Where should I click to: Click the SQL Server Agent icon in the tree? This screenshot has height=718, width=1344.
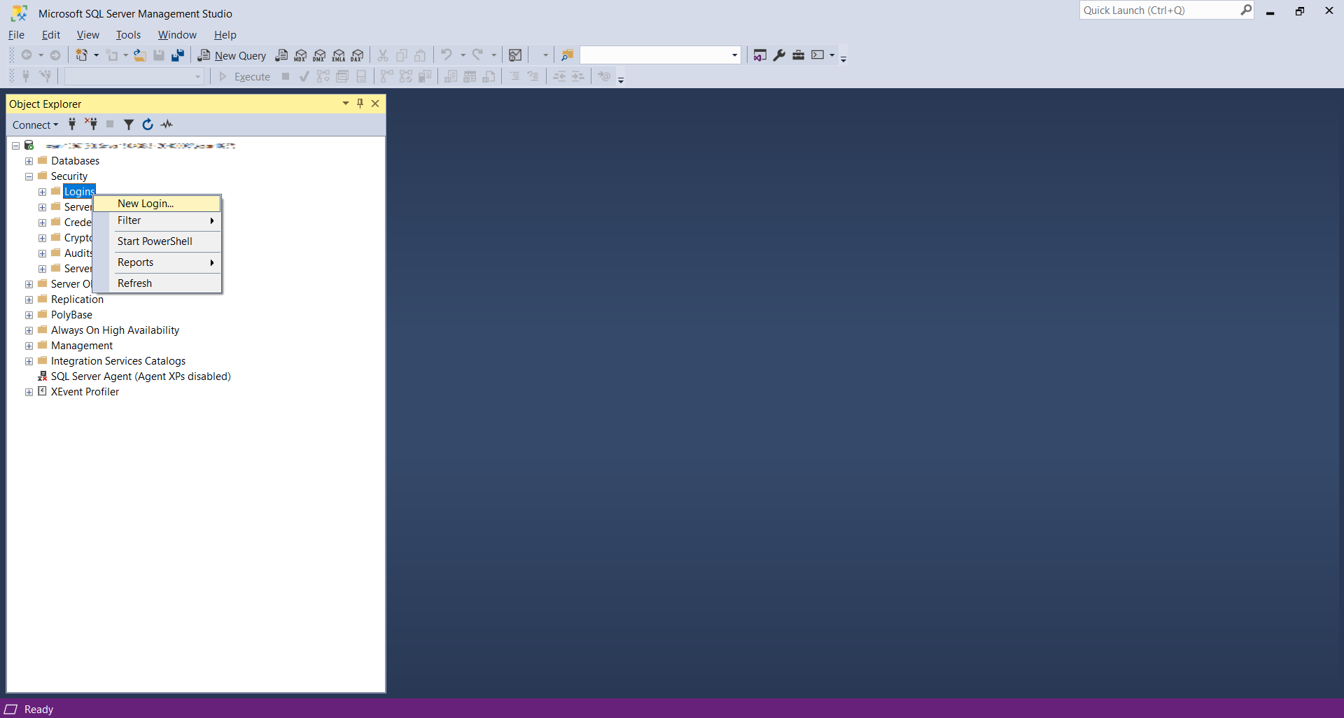click(43, 376)
